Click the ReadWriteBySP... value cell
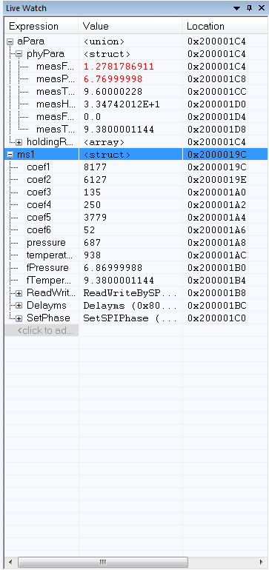Image resolution: width=269 pixels, height=570 pixels. point(130,293)
